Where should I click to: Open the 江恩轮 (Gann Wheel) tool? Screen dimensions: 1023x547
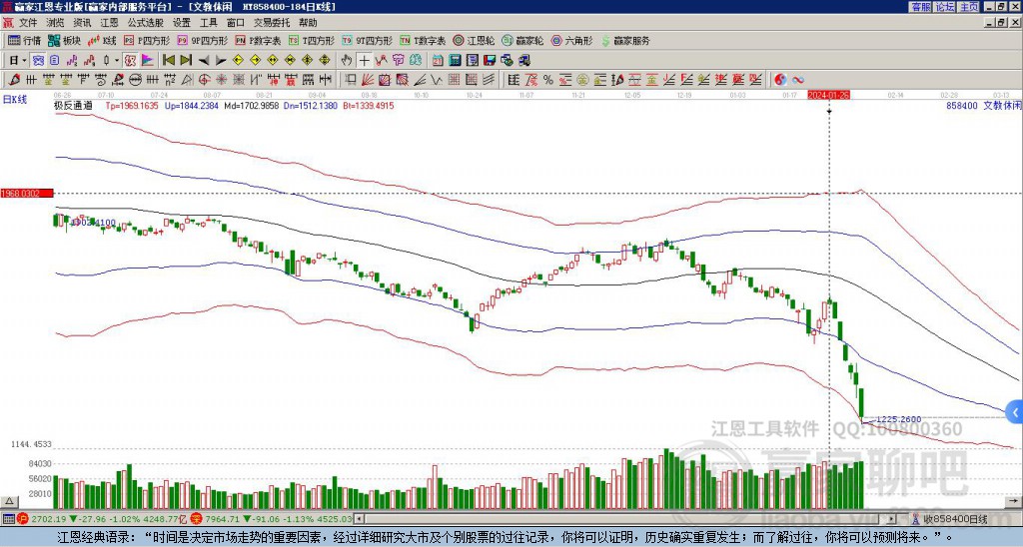point(472,41)
